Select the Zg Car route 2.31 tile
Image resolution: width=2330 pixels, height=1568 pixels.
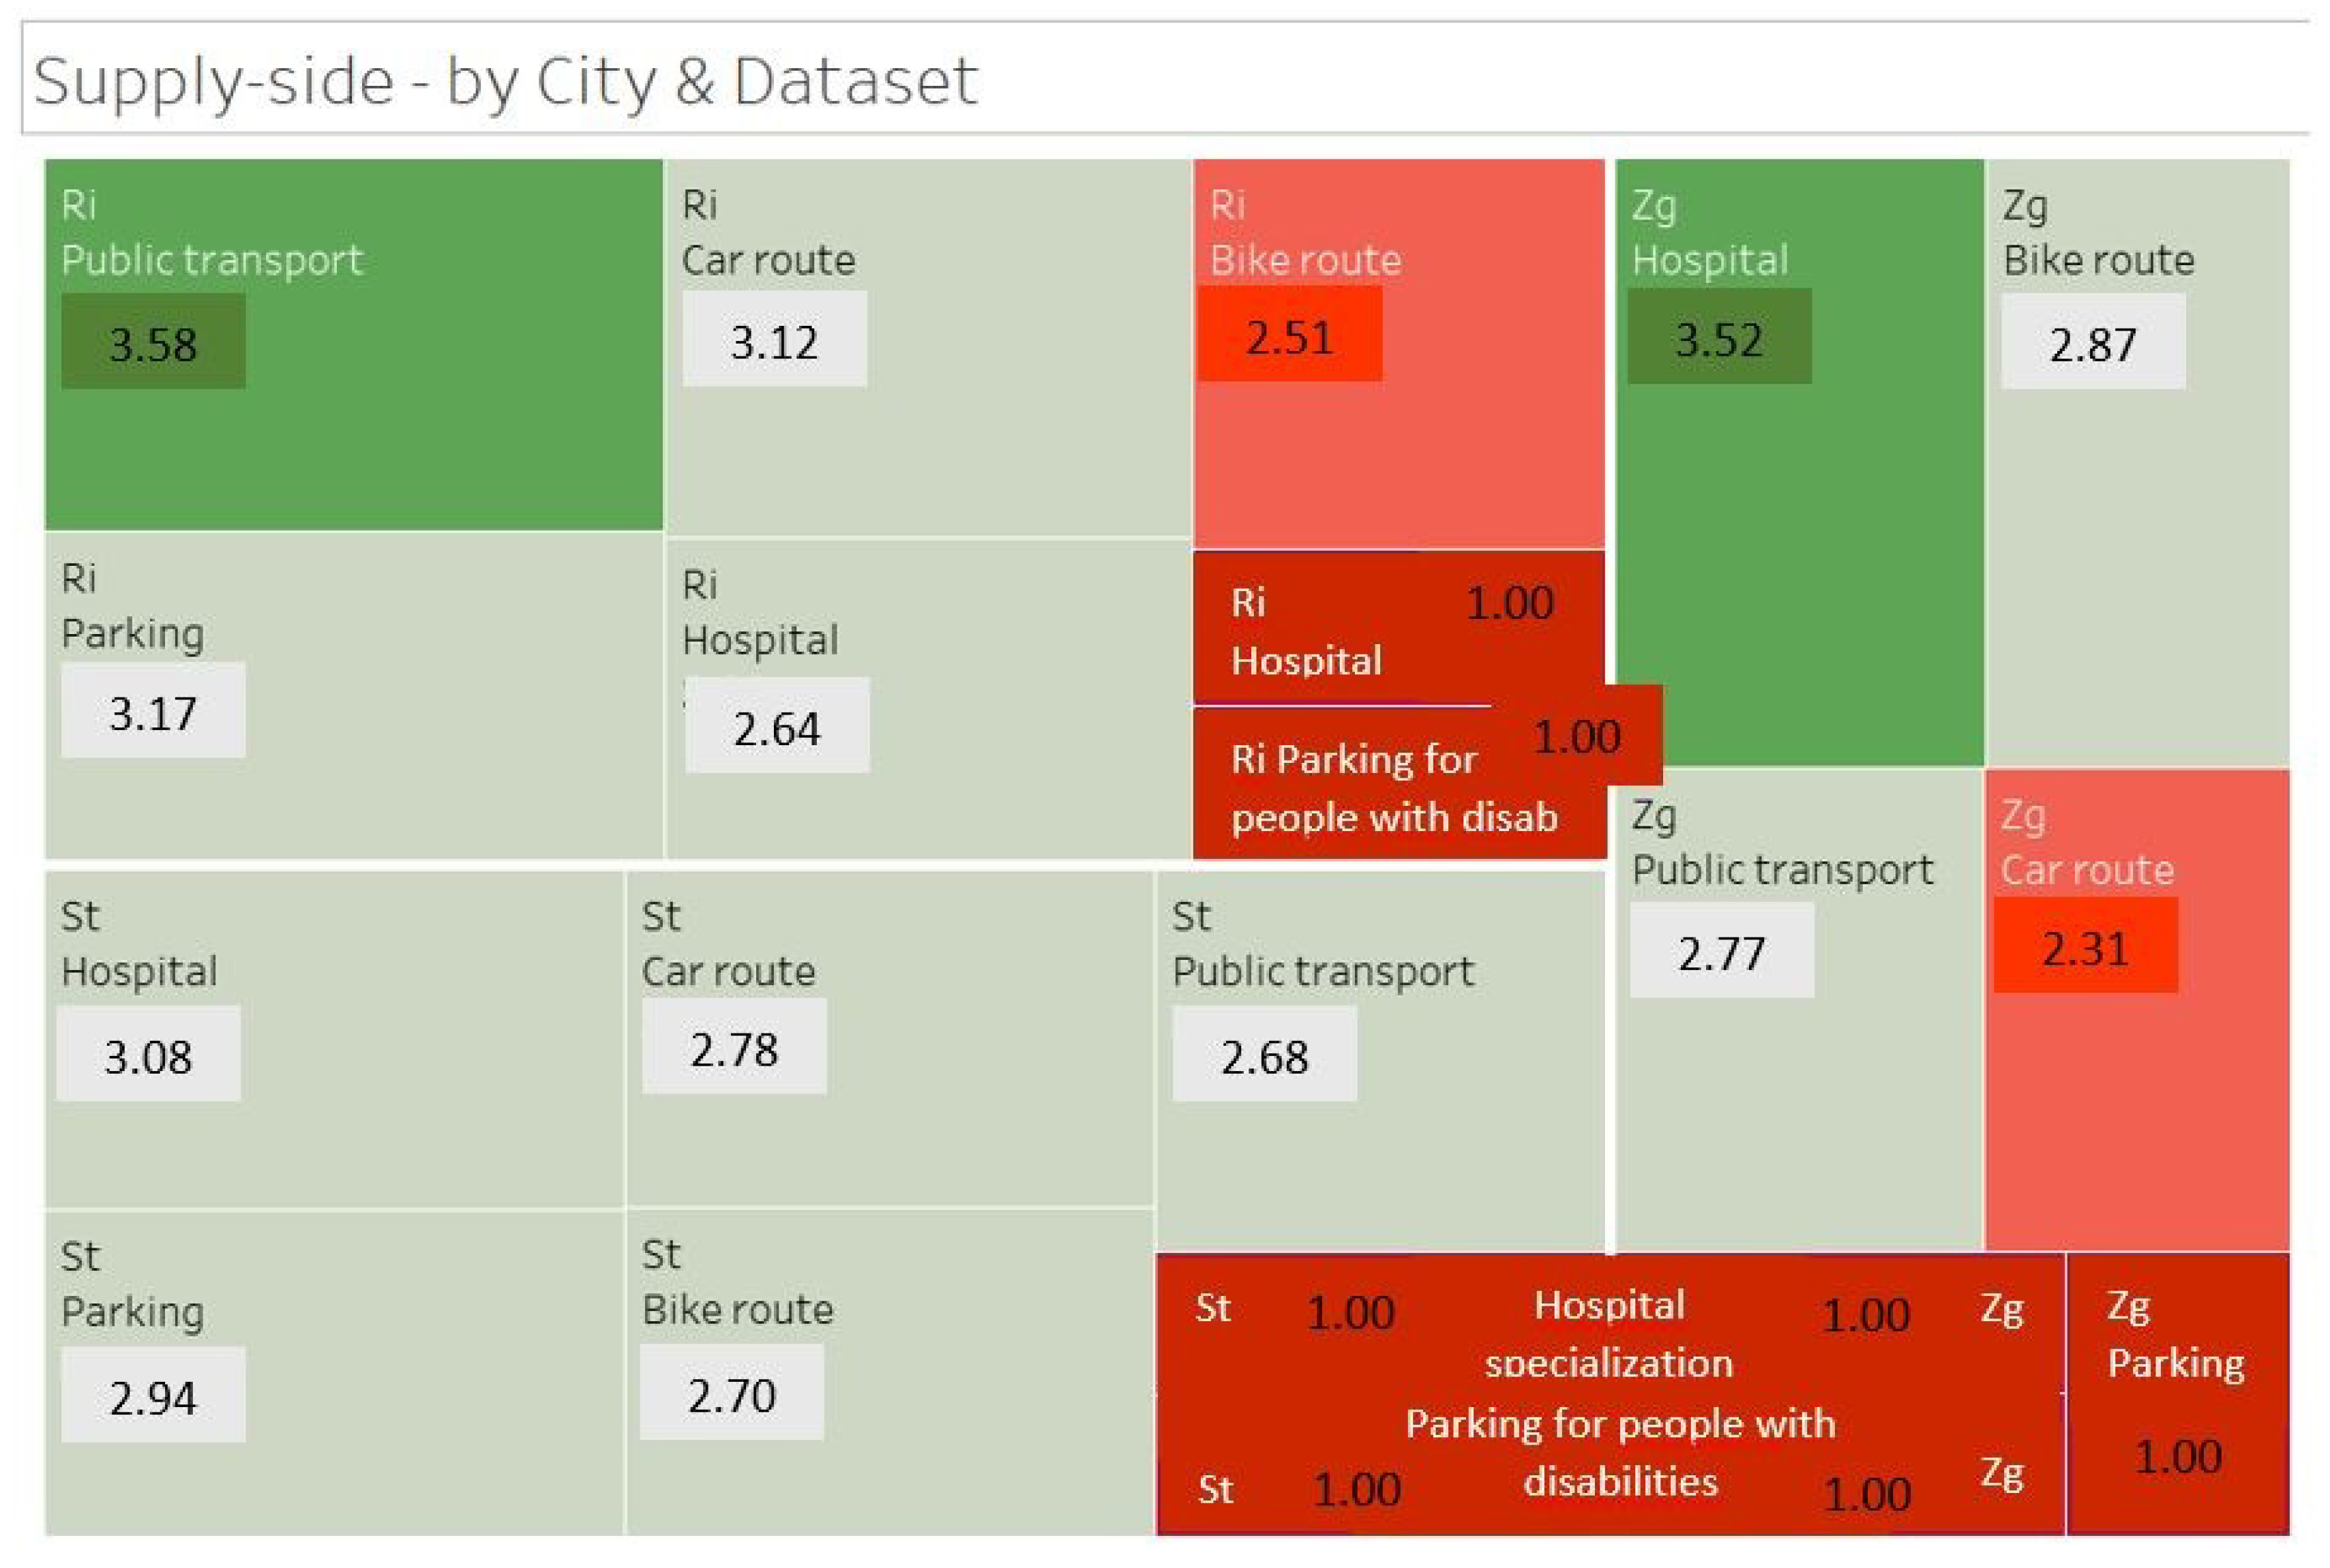(x=2137, y=1009)
